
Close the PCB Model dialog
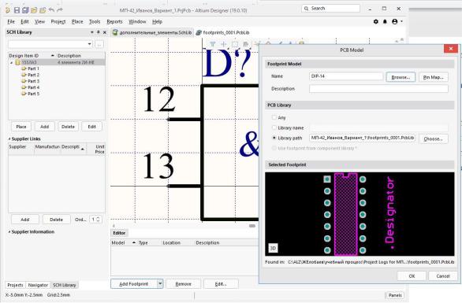(450, 49)
